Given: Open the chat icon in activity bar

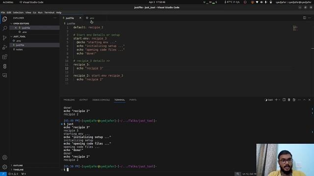Looking at the screenshot, I should click(4, 75).
